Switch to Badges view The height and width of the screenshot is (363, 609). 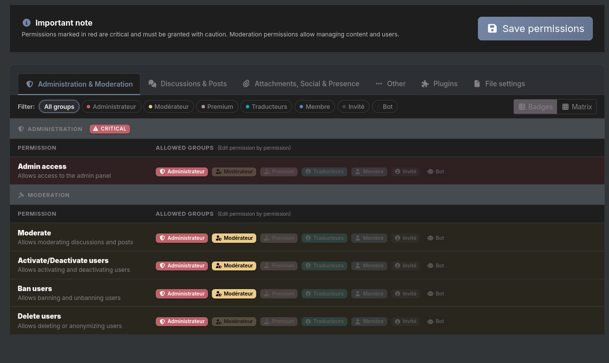536,107
